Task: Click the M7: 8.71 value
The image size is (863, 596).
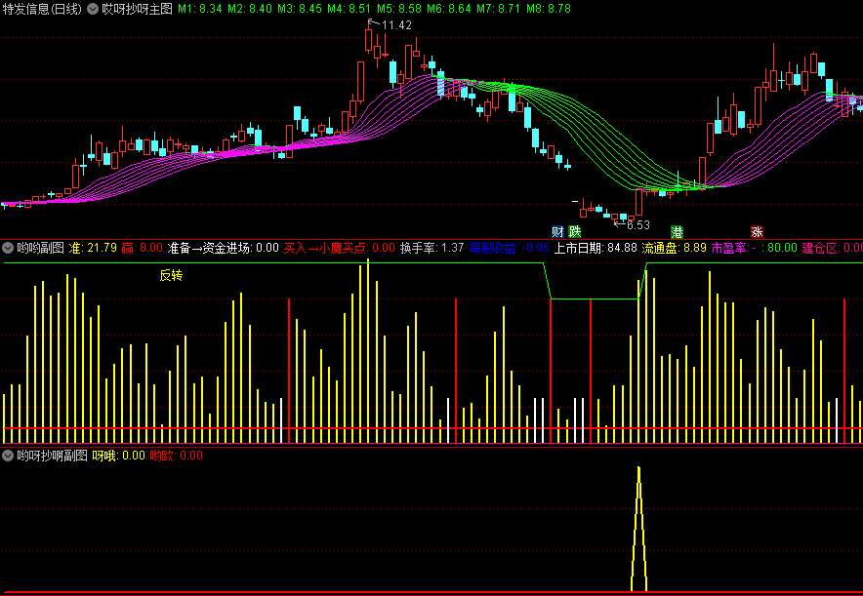Action: coord(499,9)
